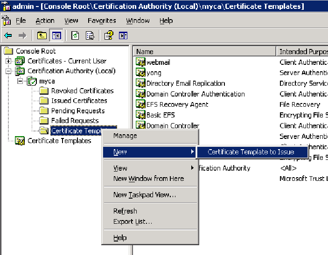Screen dimensions: 328x255
Task: Choose New Window from Here
Action: [x=150, y=179]
